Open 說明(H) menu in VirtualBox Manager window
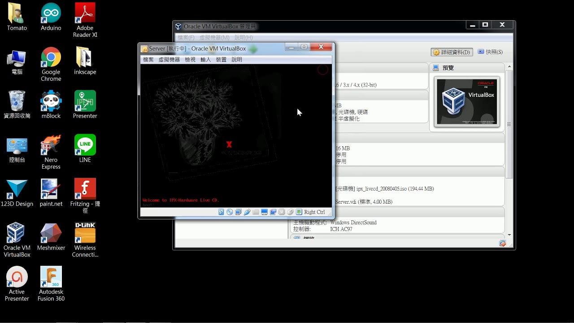Image resolution: width=574 pixels, height=323 pixels. (244, 38)
